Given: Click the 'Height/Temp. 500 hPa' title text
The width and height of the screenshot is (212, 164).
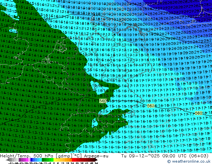Looking at the screenshot, I should click(27, 156).
